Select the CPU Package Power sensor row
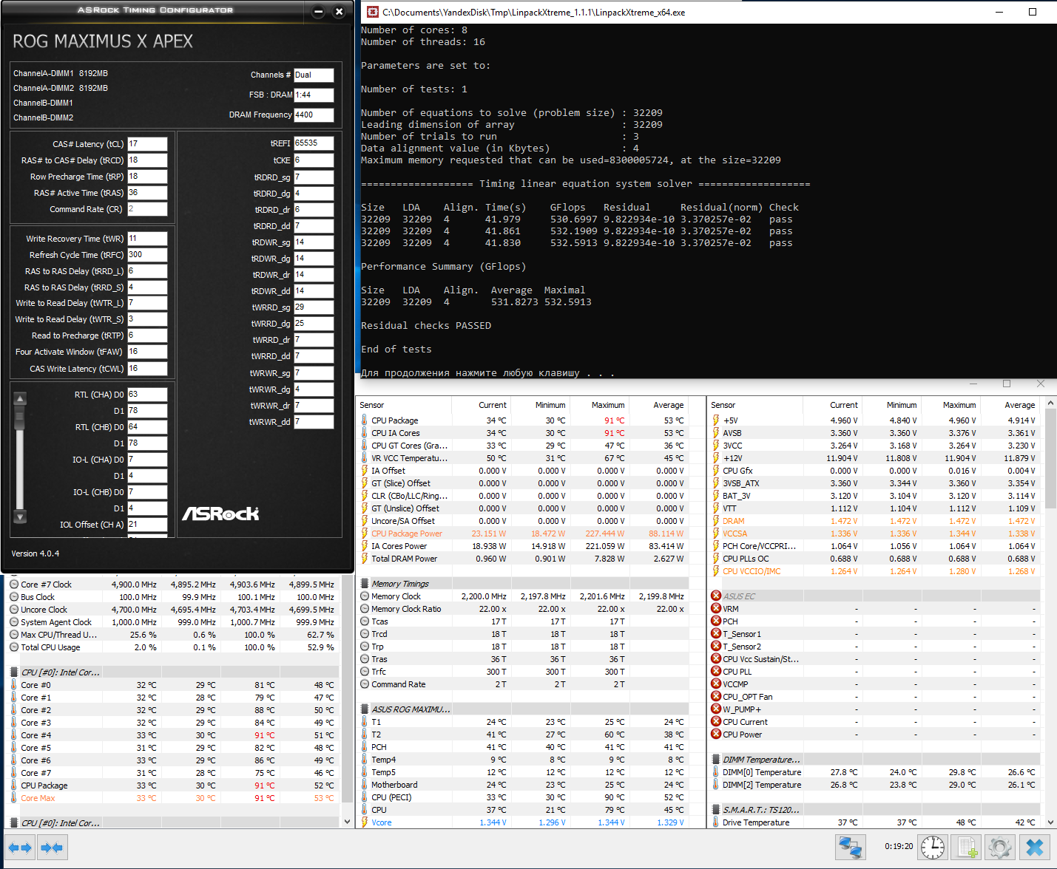 (x=523, y=534)
